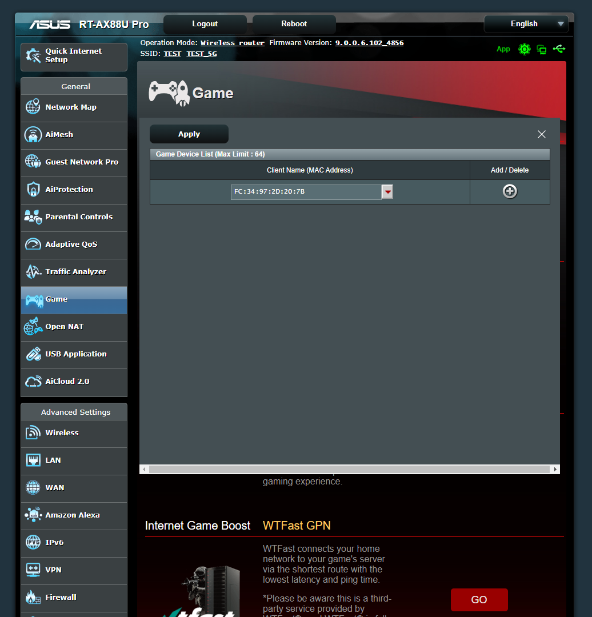
Task: Click the IPv6 globe icon
Action: click(33, 542)
